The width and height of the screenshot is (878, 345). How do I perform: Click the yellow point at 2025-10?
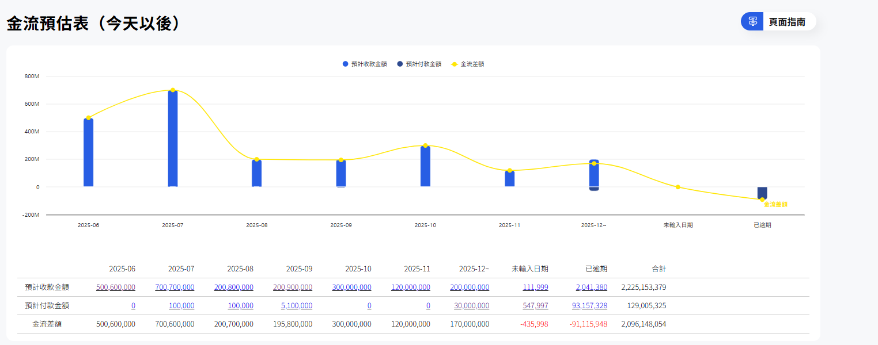tap(425, 145)
